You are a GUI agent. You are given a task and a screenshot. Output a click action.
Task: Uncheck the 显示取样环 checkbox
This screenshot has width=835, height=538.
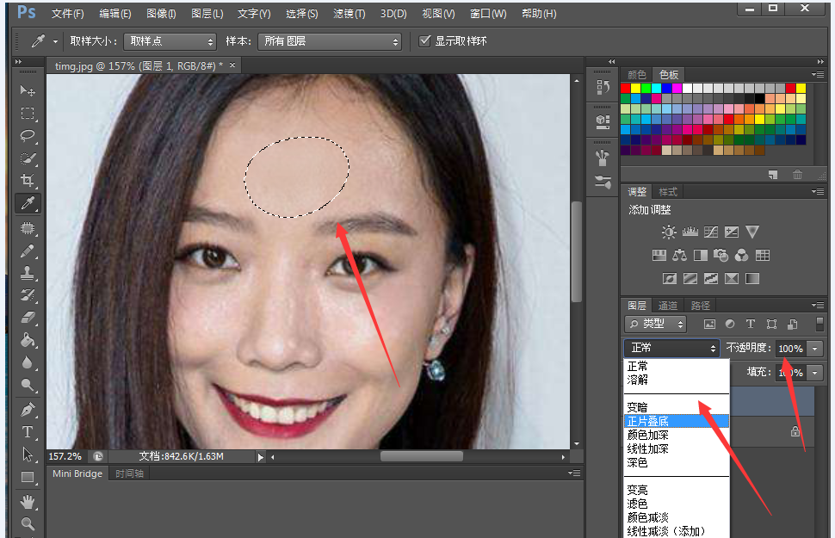pos(424,40)
